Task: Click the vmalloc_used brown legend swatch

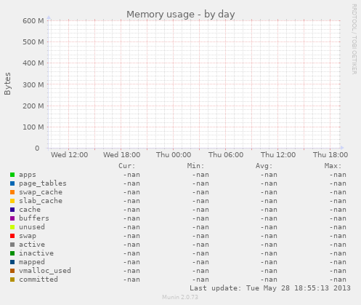Action: click(12, 271)
